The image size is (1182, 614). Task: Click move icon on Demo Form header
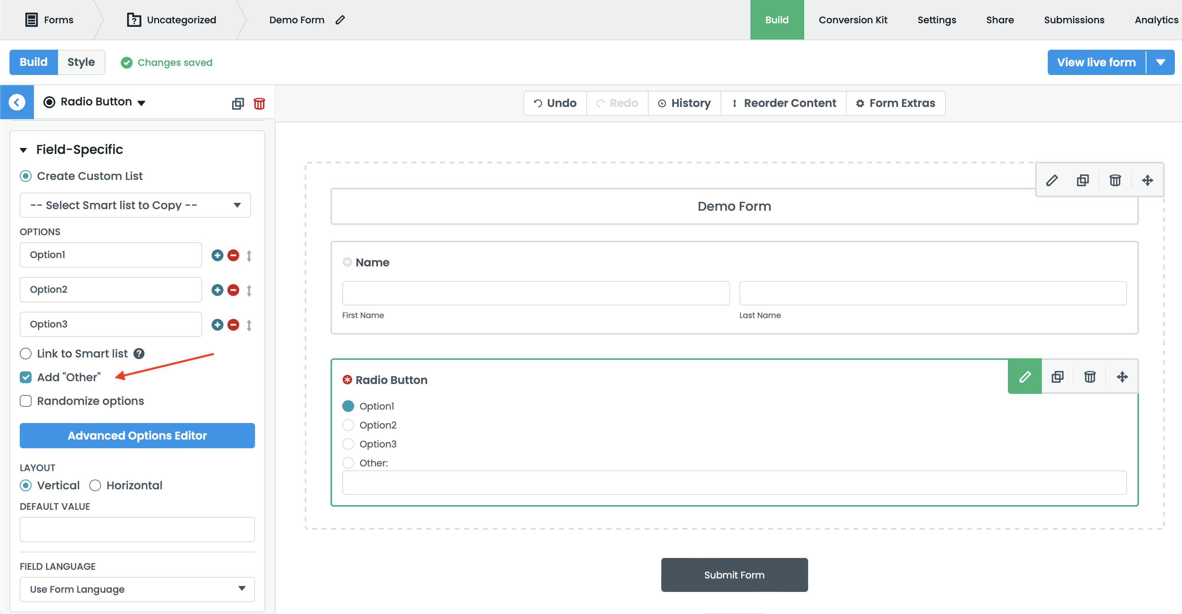point(1147,180)
